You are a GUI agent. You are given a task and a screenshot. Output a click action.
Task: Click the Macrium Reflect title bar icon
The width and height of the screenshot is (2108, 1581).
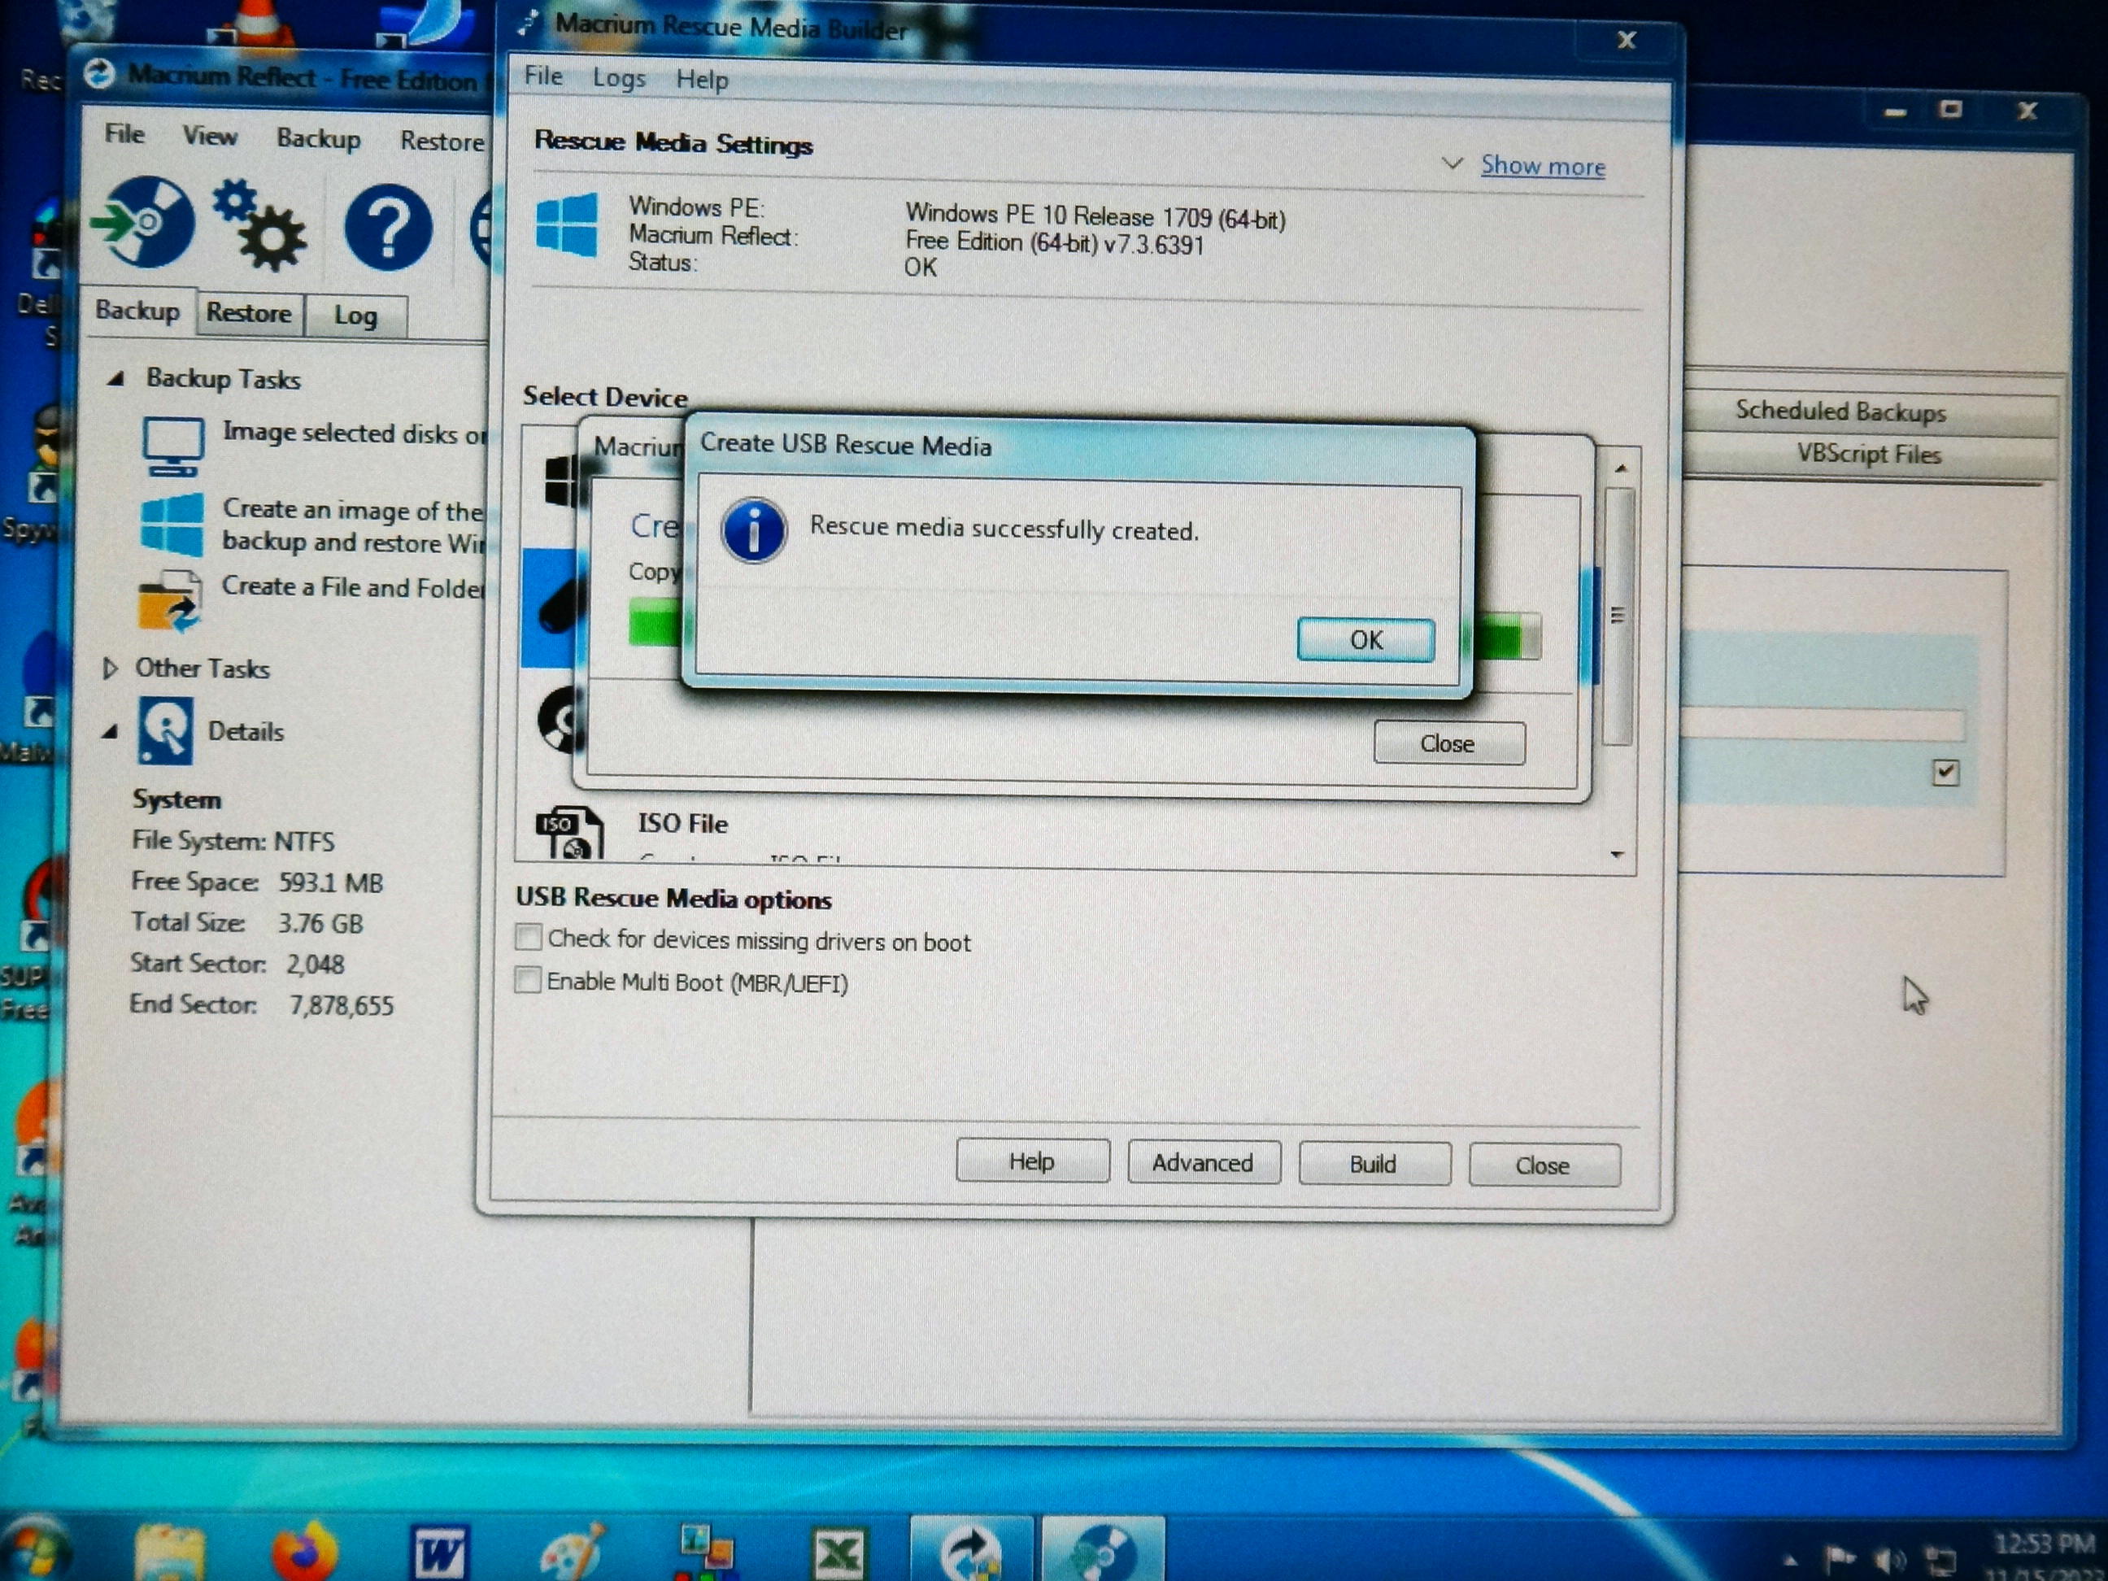[x=99, y=73]
